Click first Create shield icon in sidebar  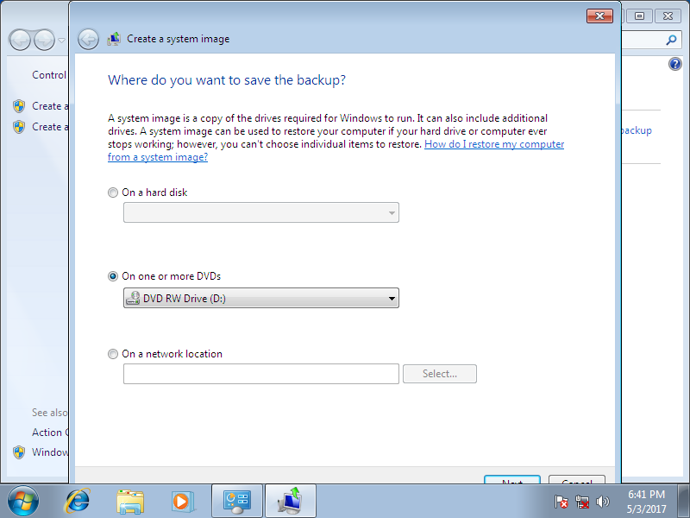[x=19, y=106]
